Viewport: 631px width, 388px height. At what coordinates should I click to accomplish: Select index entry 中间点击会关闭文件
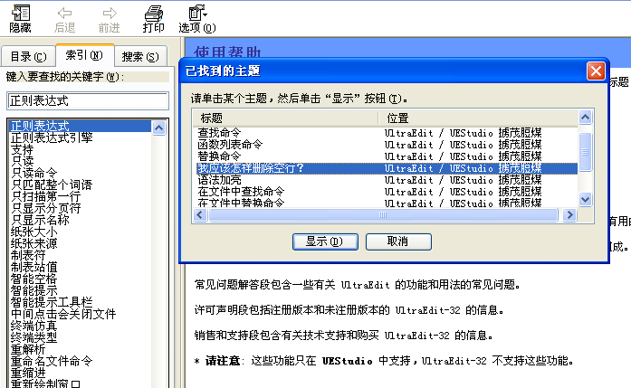[63, 314]
